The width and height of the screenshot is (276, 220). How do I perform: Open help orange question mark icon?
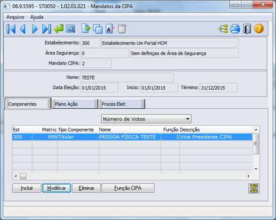tap(259, 29)
